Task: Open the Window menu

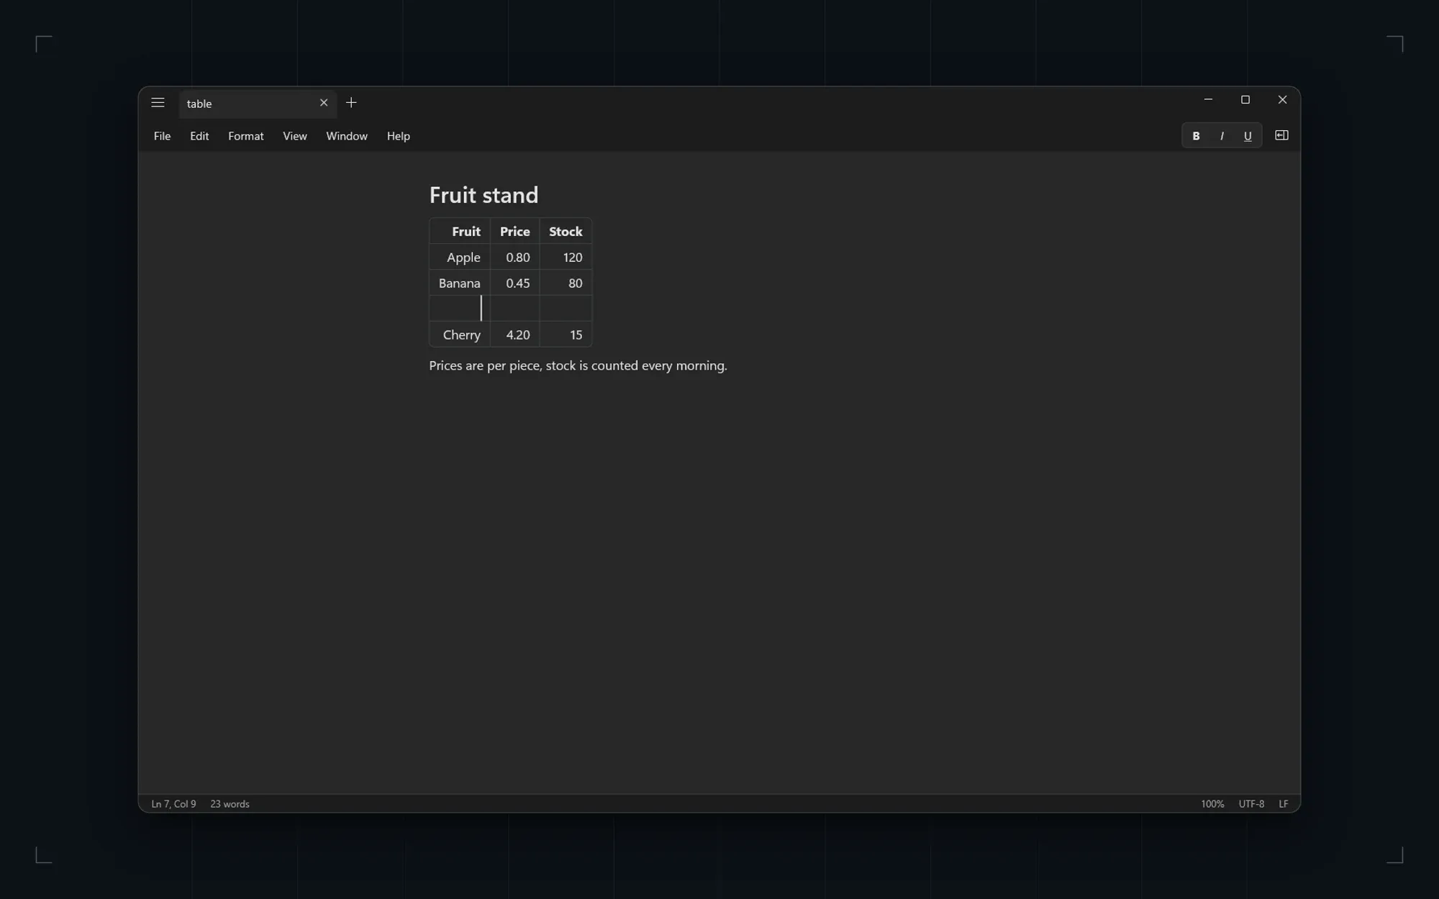Action: point(347,136)
